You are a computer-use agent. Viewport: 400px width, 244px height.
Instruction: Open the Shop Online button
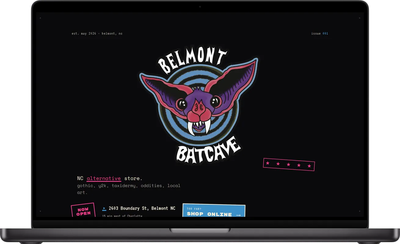(214, 211)
